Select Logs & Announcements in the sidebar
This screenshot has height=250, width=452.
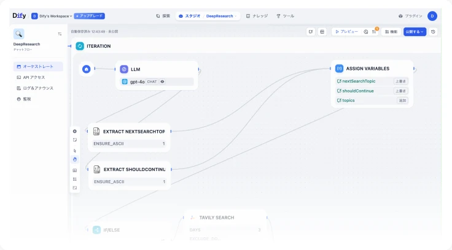pyautogui.click(x=38, y=88)
